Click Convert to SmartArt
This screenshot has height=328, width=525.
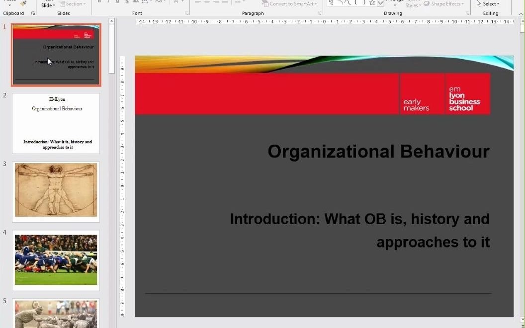pyautogui.click(x=290, y=3)
